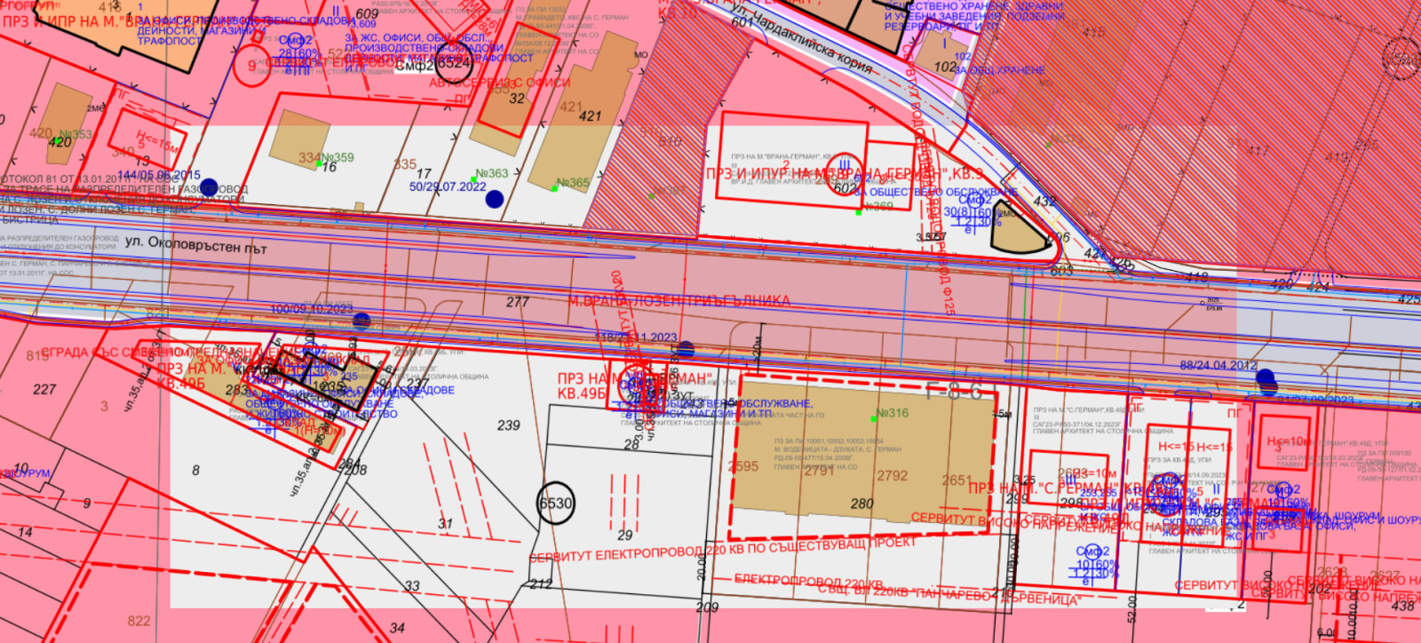The width and height of the screenshot is (1421, 643).
Task: Select parcel 277 on the ring road
Action: coord(518,302)
